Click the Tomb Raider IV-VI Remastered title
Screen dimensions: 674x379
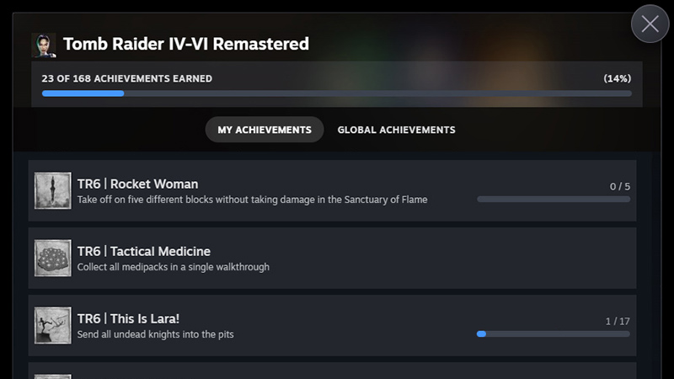[x=186, y=44]
